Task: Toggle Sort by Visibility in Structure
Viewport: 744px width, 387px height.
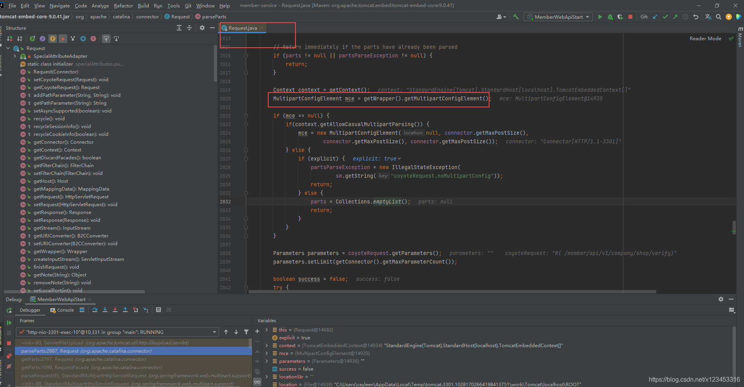Action: click(9, 39)
